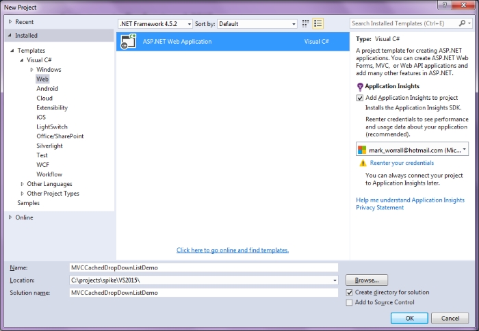
Task: Click the OK button
Action: tap(409, 318)
